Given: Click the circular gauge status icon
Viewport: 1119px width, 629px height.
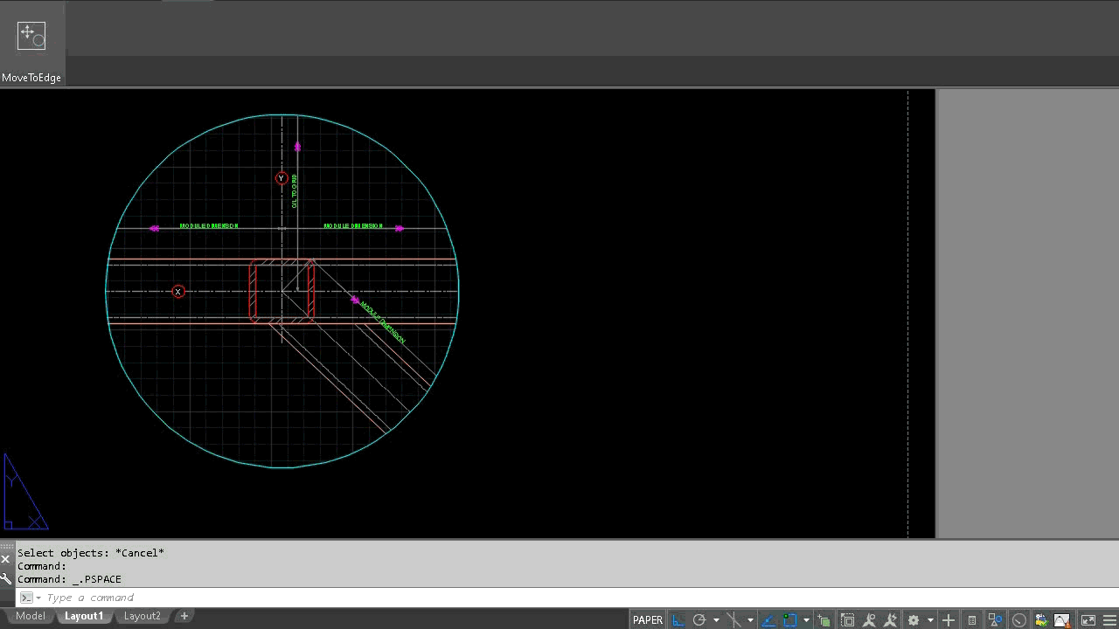Looking at the screenshot, I should 1018,620.
